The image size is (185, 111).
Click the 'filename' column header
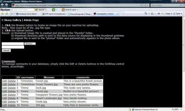pyautogui.click(x=49, y=78)
